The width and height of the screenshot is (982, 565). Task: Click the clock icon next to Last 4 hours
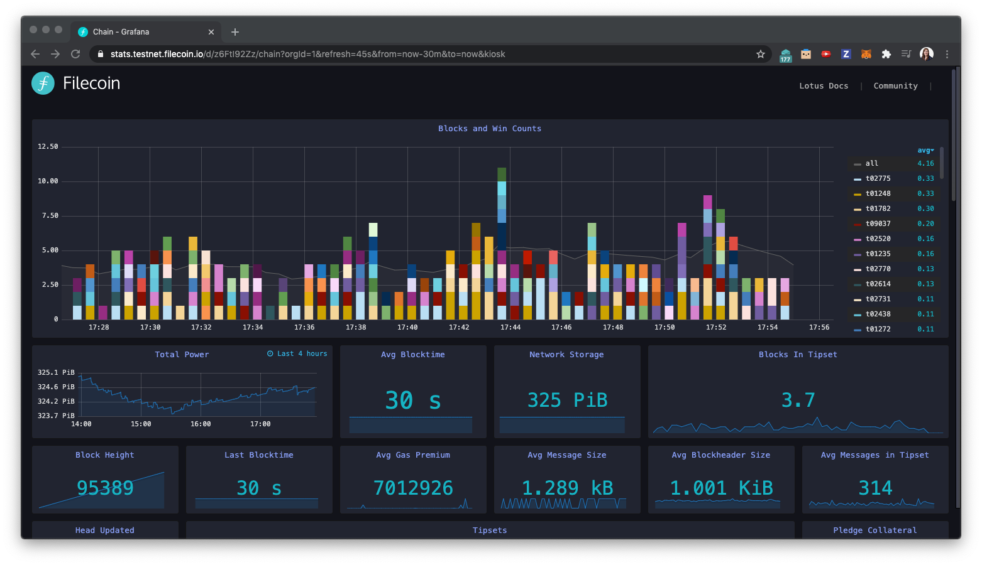[x=269, y=353]
